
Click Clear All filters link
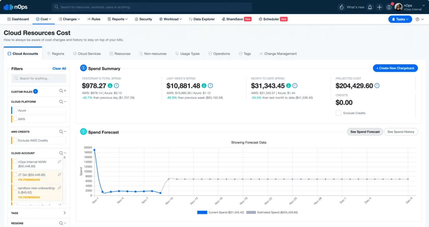[x=59, y=69]
